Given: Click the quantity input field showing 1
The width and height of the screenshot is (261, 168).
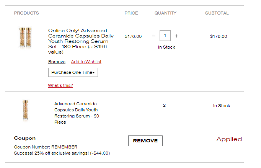Looking at the screenshot, I should tap(165, 36).
